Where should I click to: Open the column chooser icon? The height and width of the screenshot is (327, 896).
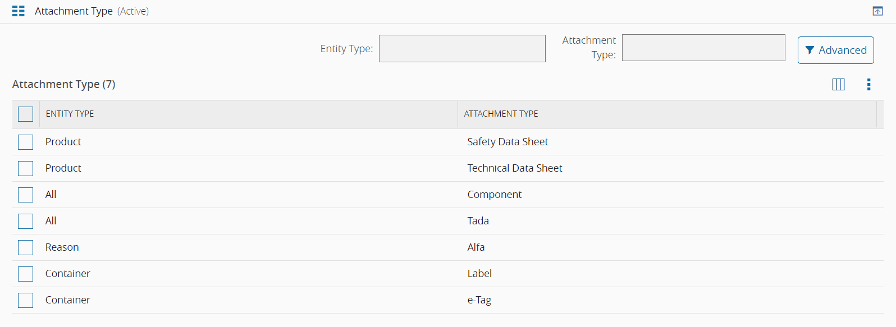[838, 85]
